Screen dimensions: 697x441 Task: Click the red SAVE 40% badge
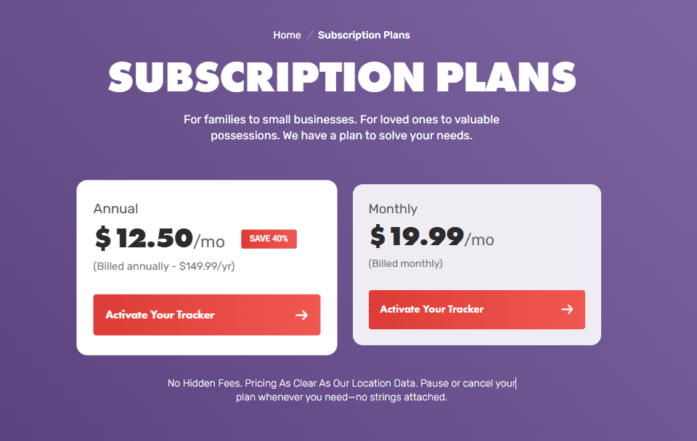click(x=269, y=239)
